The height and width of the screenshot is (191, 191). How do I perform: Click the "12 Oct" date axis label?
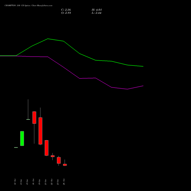[x=15, y=182]
